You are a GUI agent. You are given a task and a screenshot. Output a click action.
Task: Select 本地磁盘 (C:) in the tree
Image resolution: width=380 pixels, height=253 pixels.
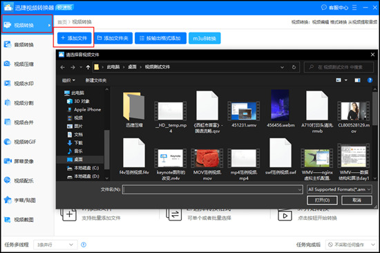83,168
